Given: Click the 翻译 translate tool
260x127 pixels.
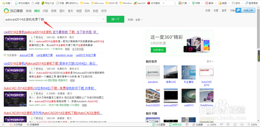Looking at the screenshot, I should 209,3.
